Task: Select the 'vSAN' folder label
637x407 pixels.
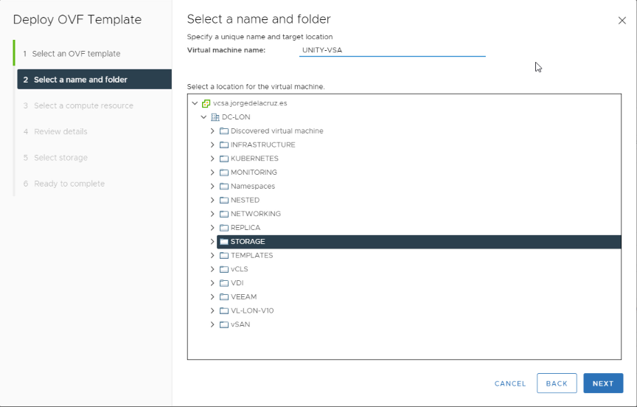Action: pos(240,324)
